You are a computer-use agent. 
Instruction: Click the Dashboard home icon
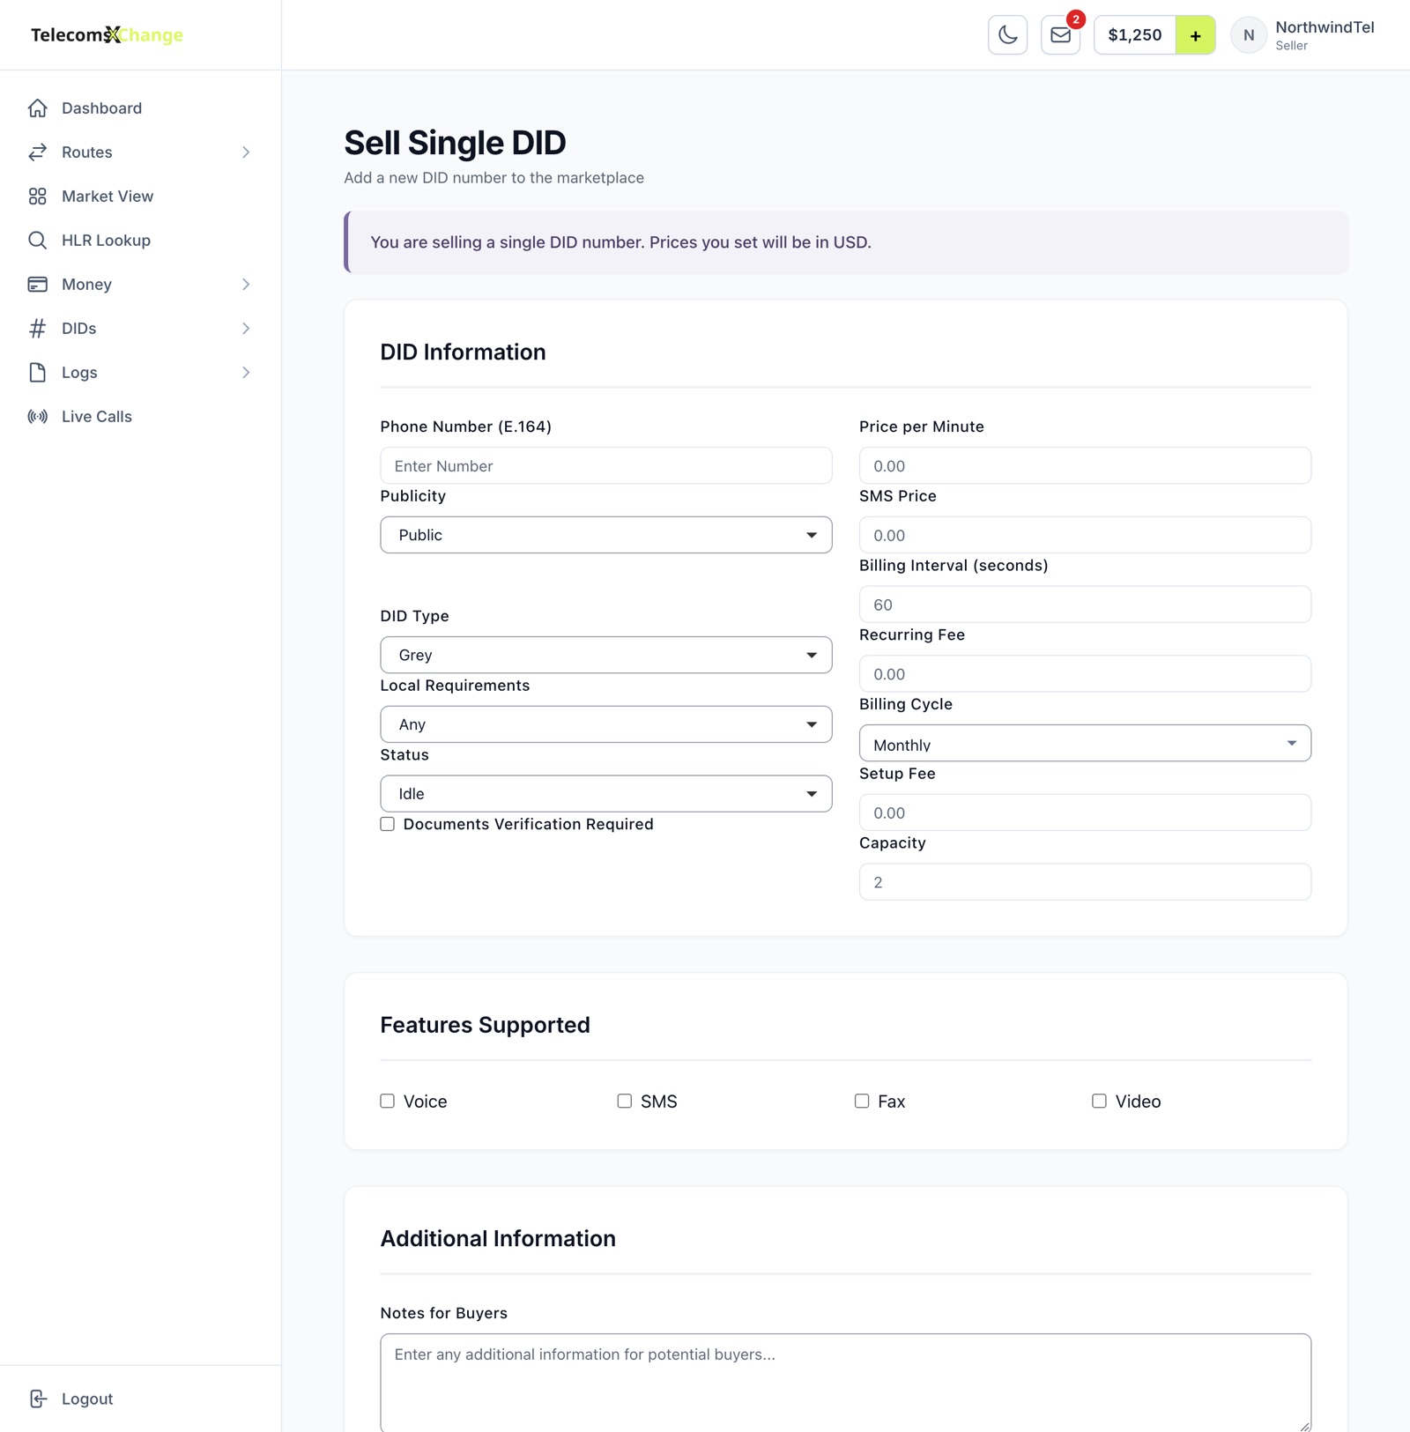point(37,108)
